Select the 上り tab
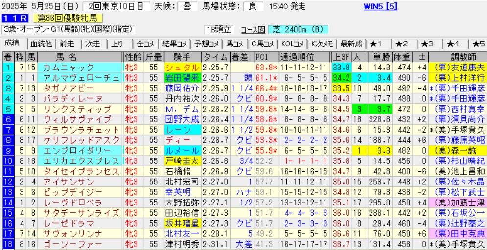The image size is (487, 250). [x=117, y=44]
